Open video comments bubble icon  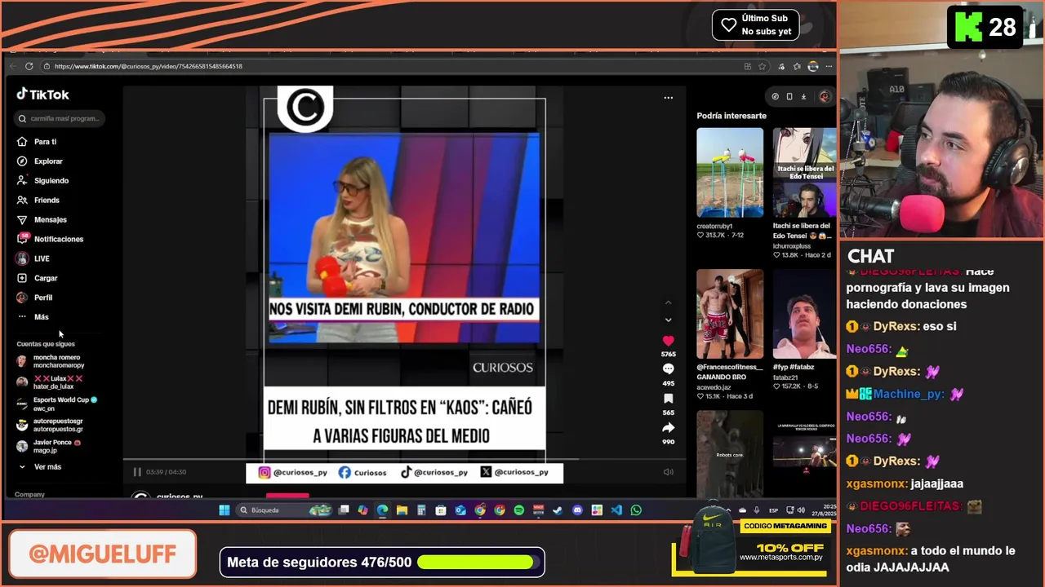point(668,369)
